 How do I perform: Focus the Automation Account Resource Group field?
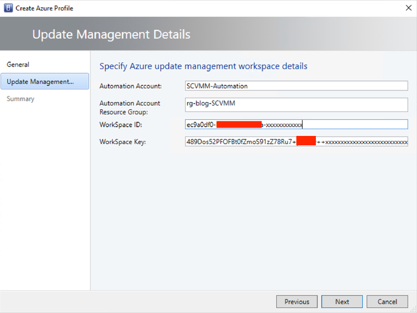(296, 104)
